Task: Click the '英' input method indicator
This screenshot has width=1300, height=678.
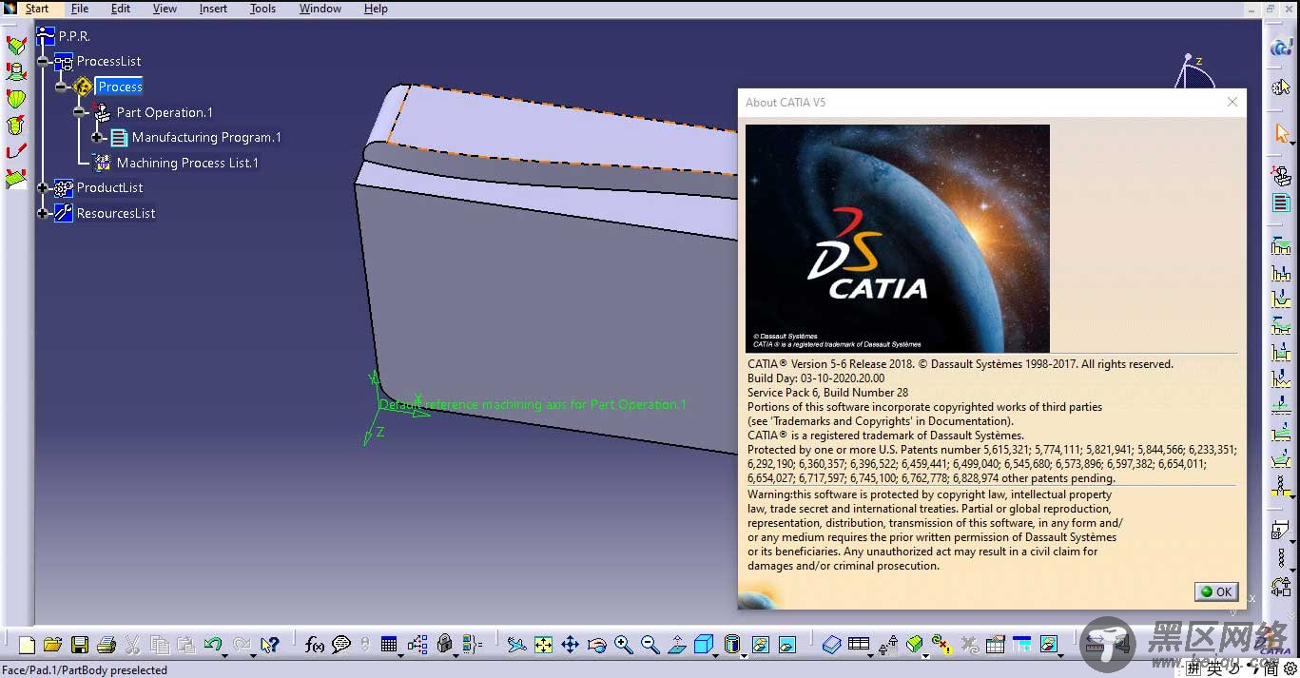Action: click(1214, 668)
